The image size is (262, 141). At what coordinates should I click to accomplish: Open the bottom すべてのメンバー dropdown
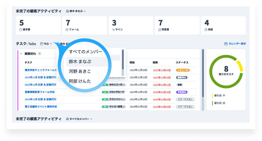coord(79,119)
